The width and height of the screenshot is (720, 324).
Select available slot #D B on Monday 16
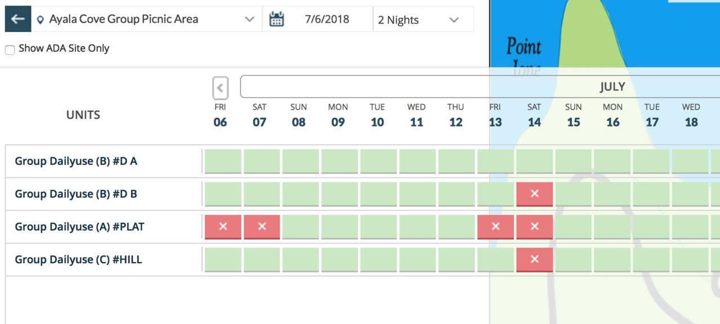(612, 194)
